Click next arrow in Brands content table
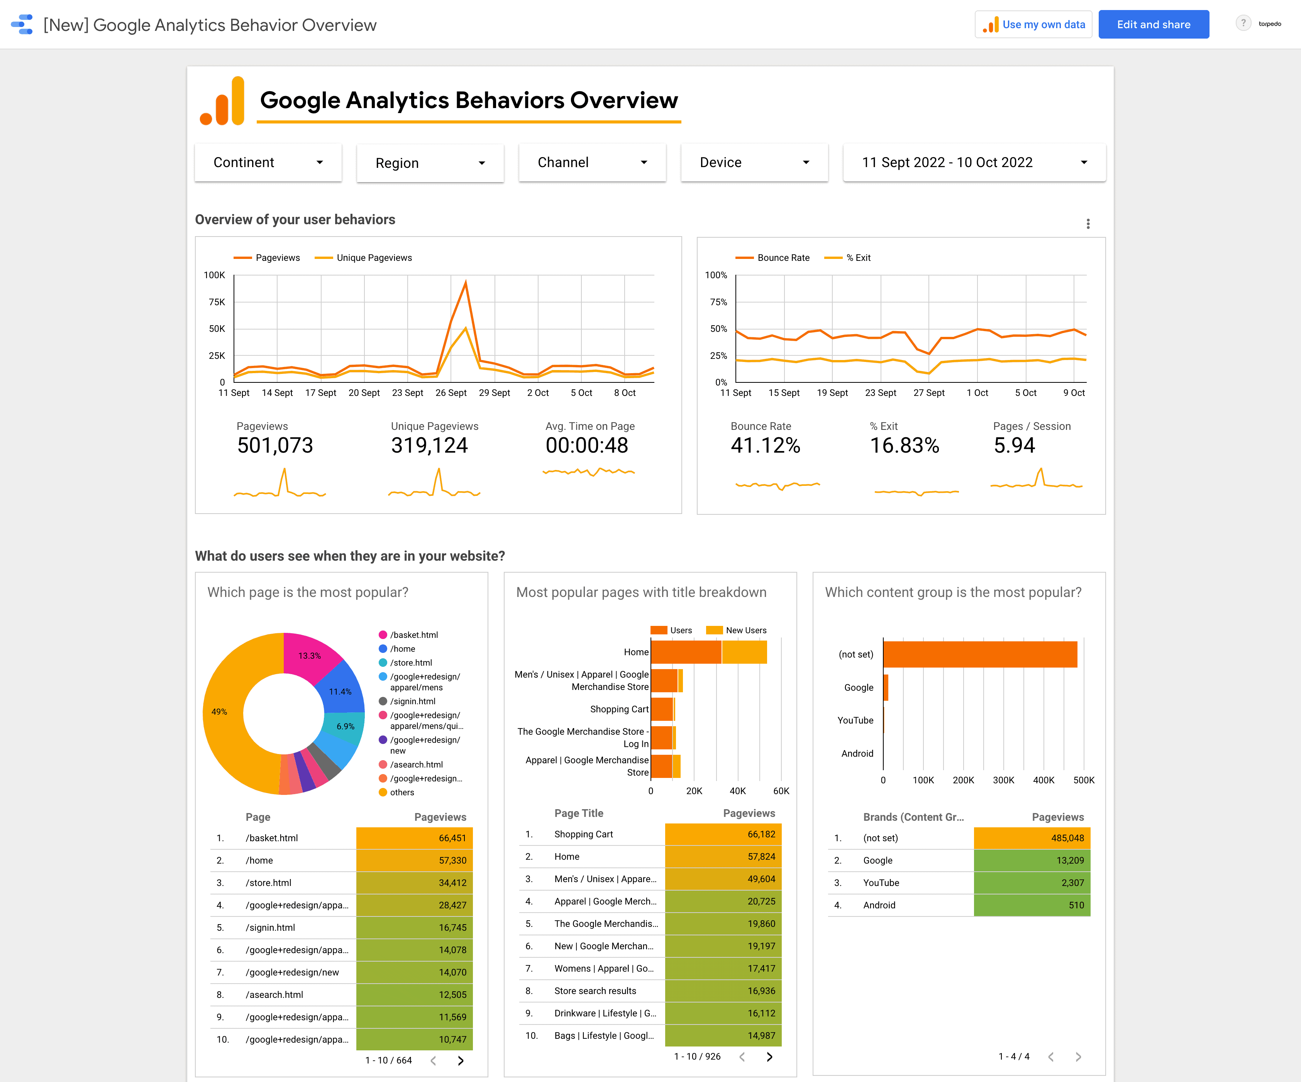This screenshot has height=1082, width=1301. 1078,1057
